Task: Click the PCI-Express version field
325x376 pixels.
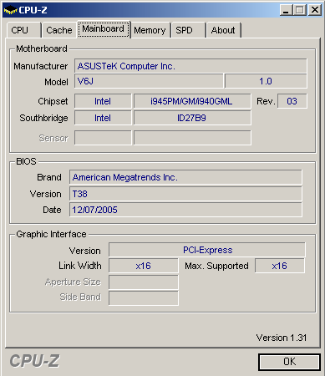Action: 207,250
